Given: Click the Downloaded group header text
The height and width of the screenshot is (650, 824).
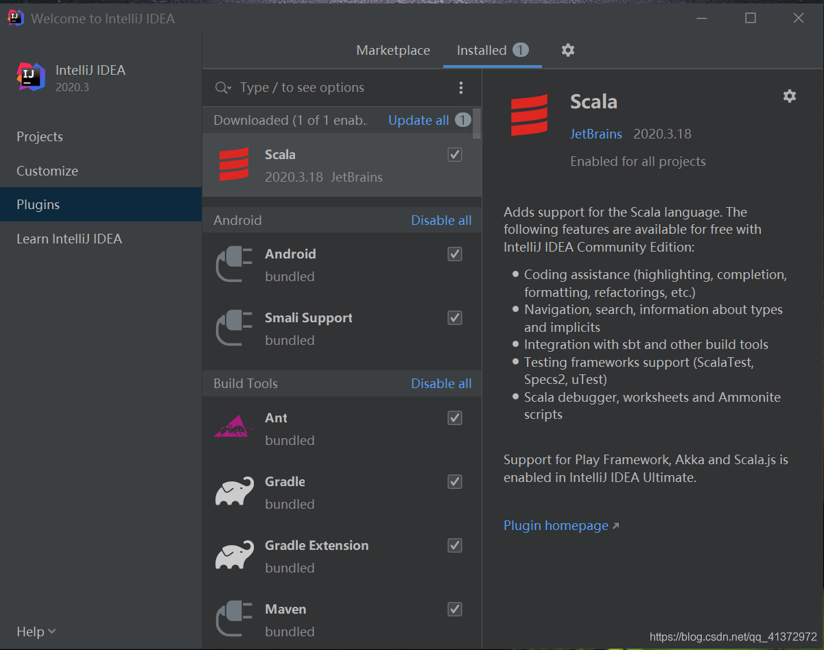Looking at the screenshot, I should pos(291,120).
